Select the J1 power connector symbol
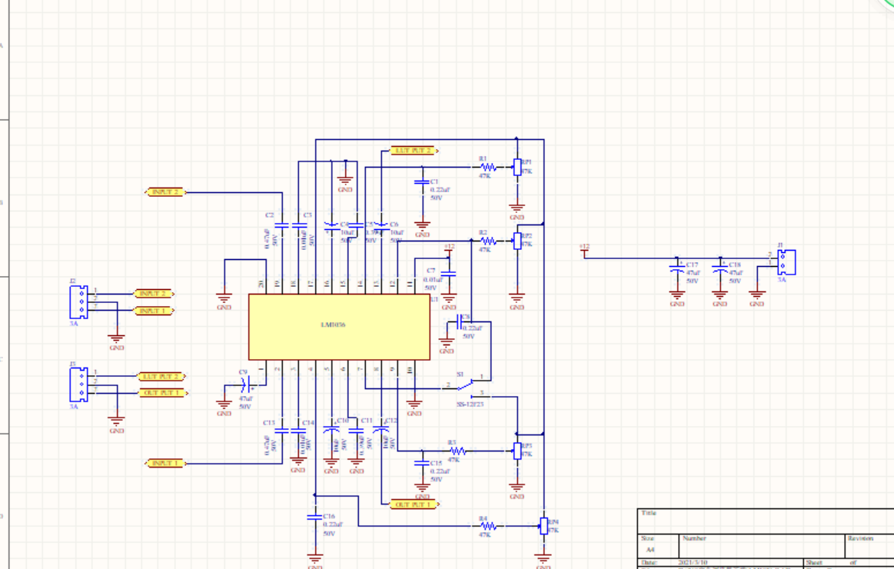The image size is (894, 569). coord(786,263)
